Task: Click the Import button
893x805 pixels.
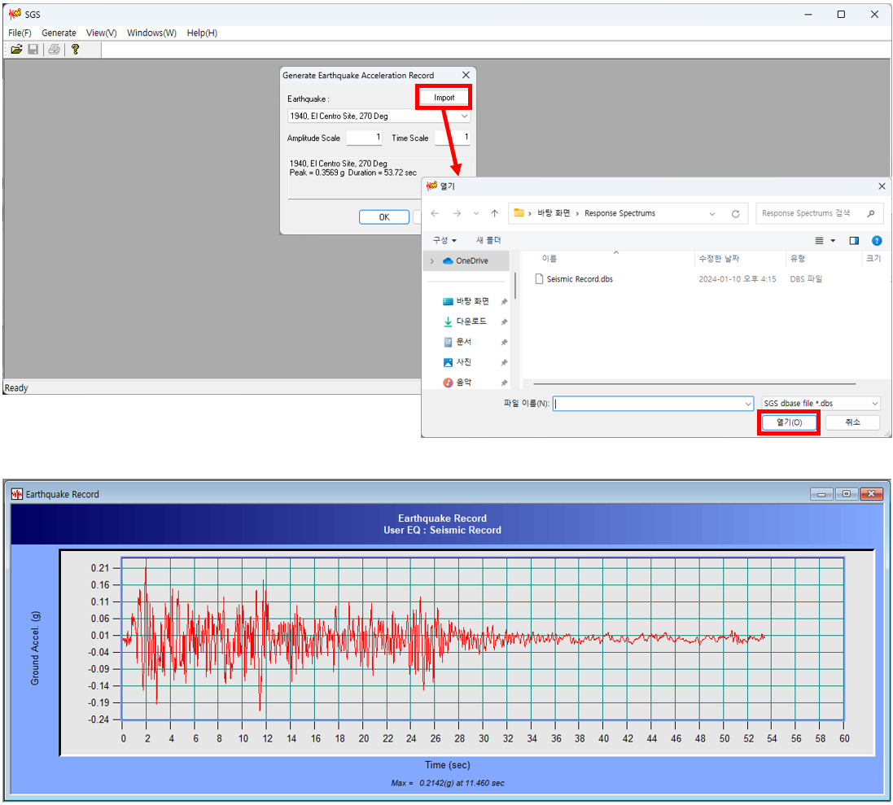Action: tap(443, 96)
